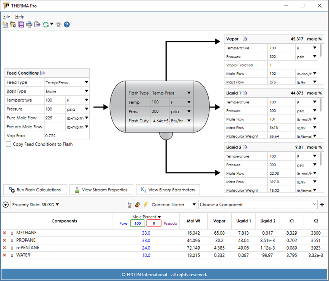Click the orange retort flask icon

[138, 204]
